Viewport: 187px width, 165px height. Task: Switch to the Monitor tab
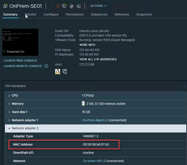(x=31, y=14)
